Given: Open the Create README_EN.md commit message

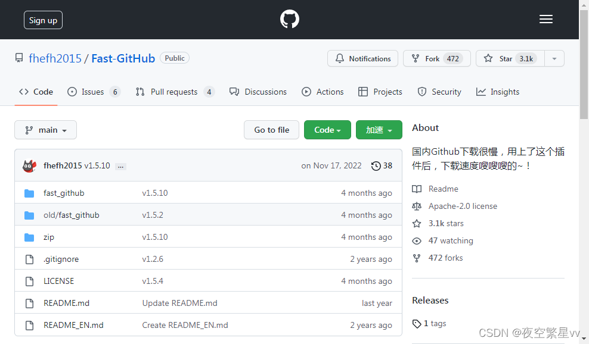Looking at the screenshot, I should (x=185, y=325).
